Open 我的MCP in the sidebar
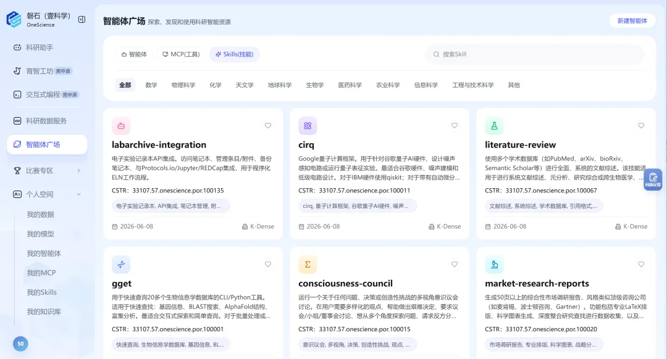 [x=41, y=273]
